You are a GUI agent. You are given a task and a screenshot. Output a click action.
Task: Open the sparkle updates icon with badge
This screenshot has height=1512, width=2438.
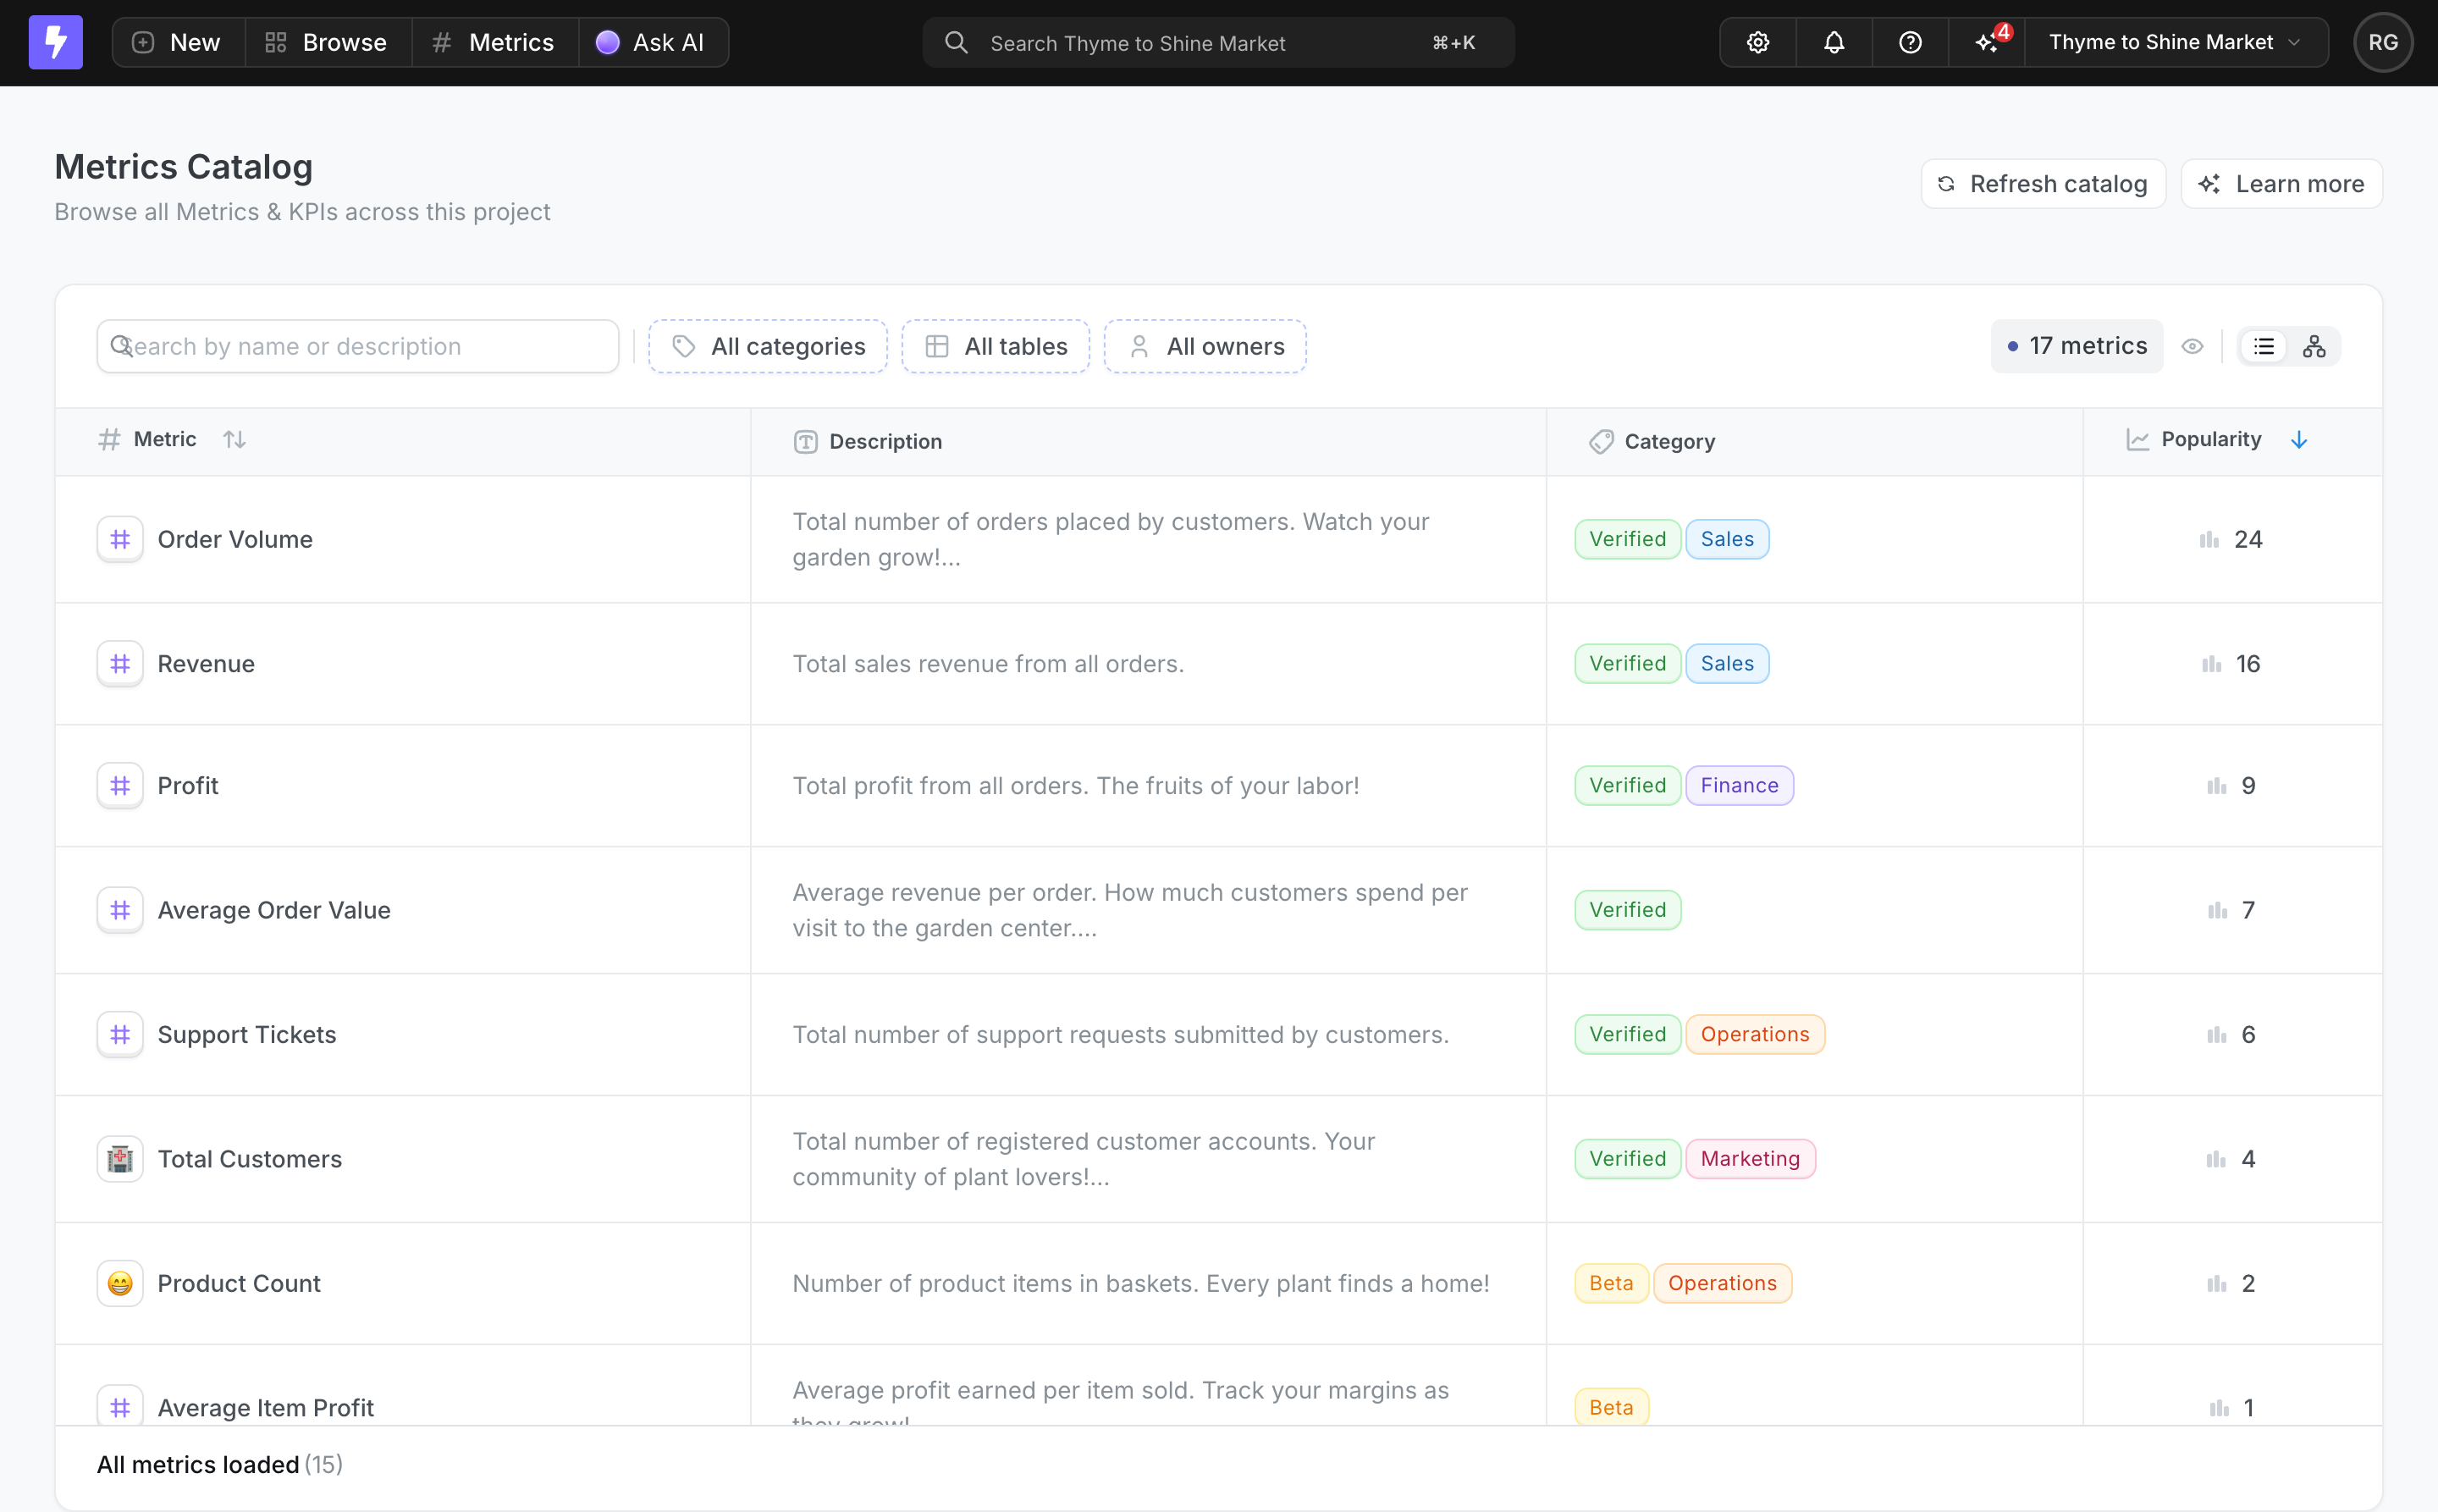click(x=1987, y=42)
